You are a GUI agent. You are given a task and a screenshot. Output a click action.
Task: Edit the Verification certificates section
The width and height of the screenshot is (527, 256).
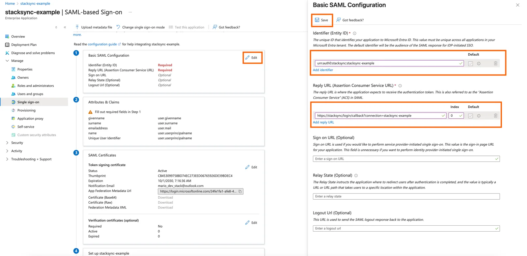tap(251, 223)
